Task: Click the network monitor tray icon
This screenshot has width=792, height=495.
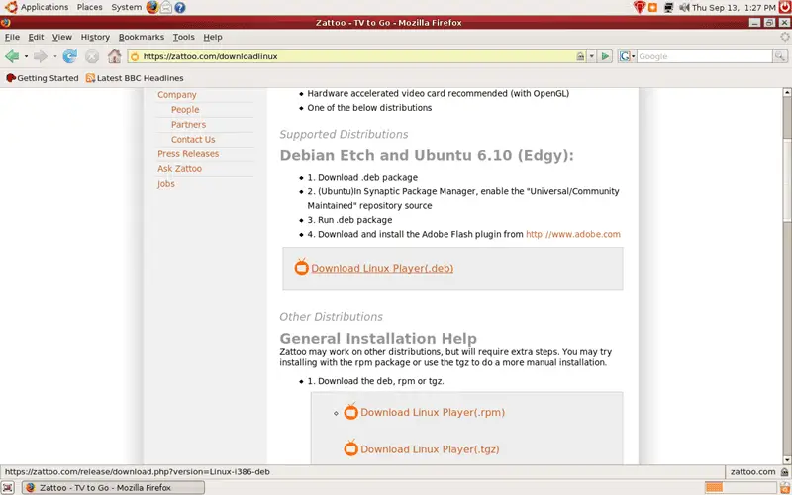Action: [x=669, y=8]
